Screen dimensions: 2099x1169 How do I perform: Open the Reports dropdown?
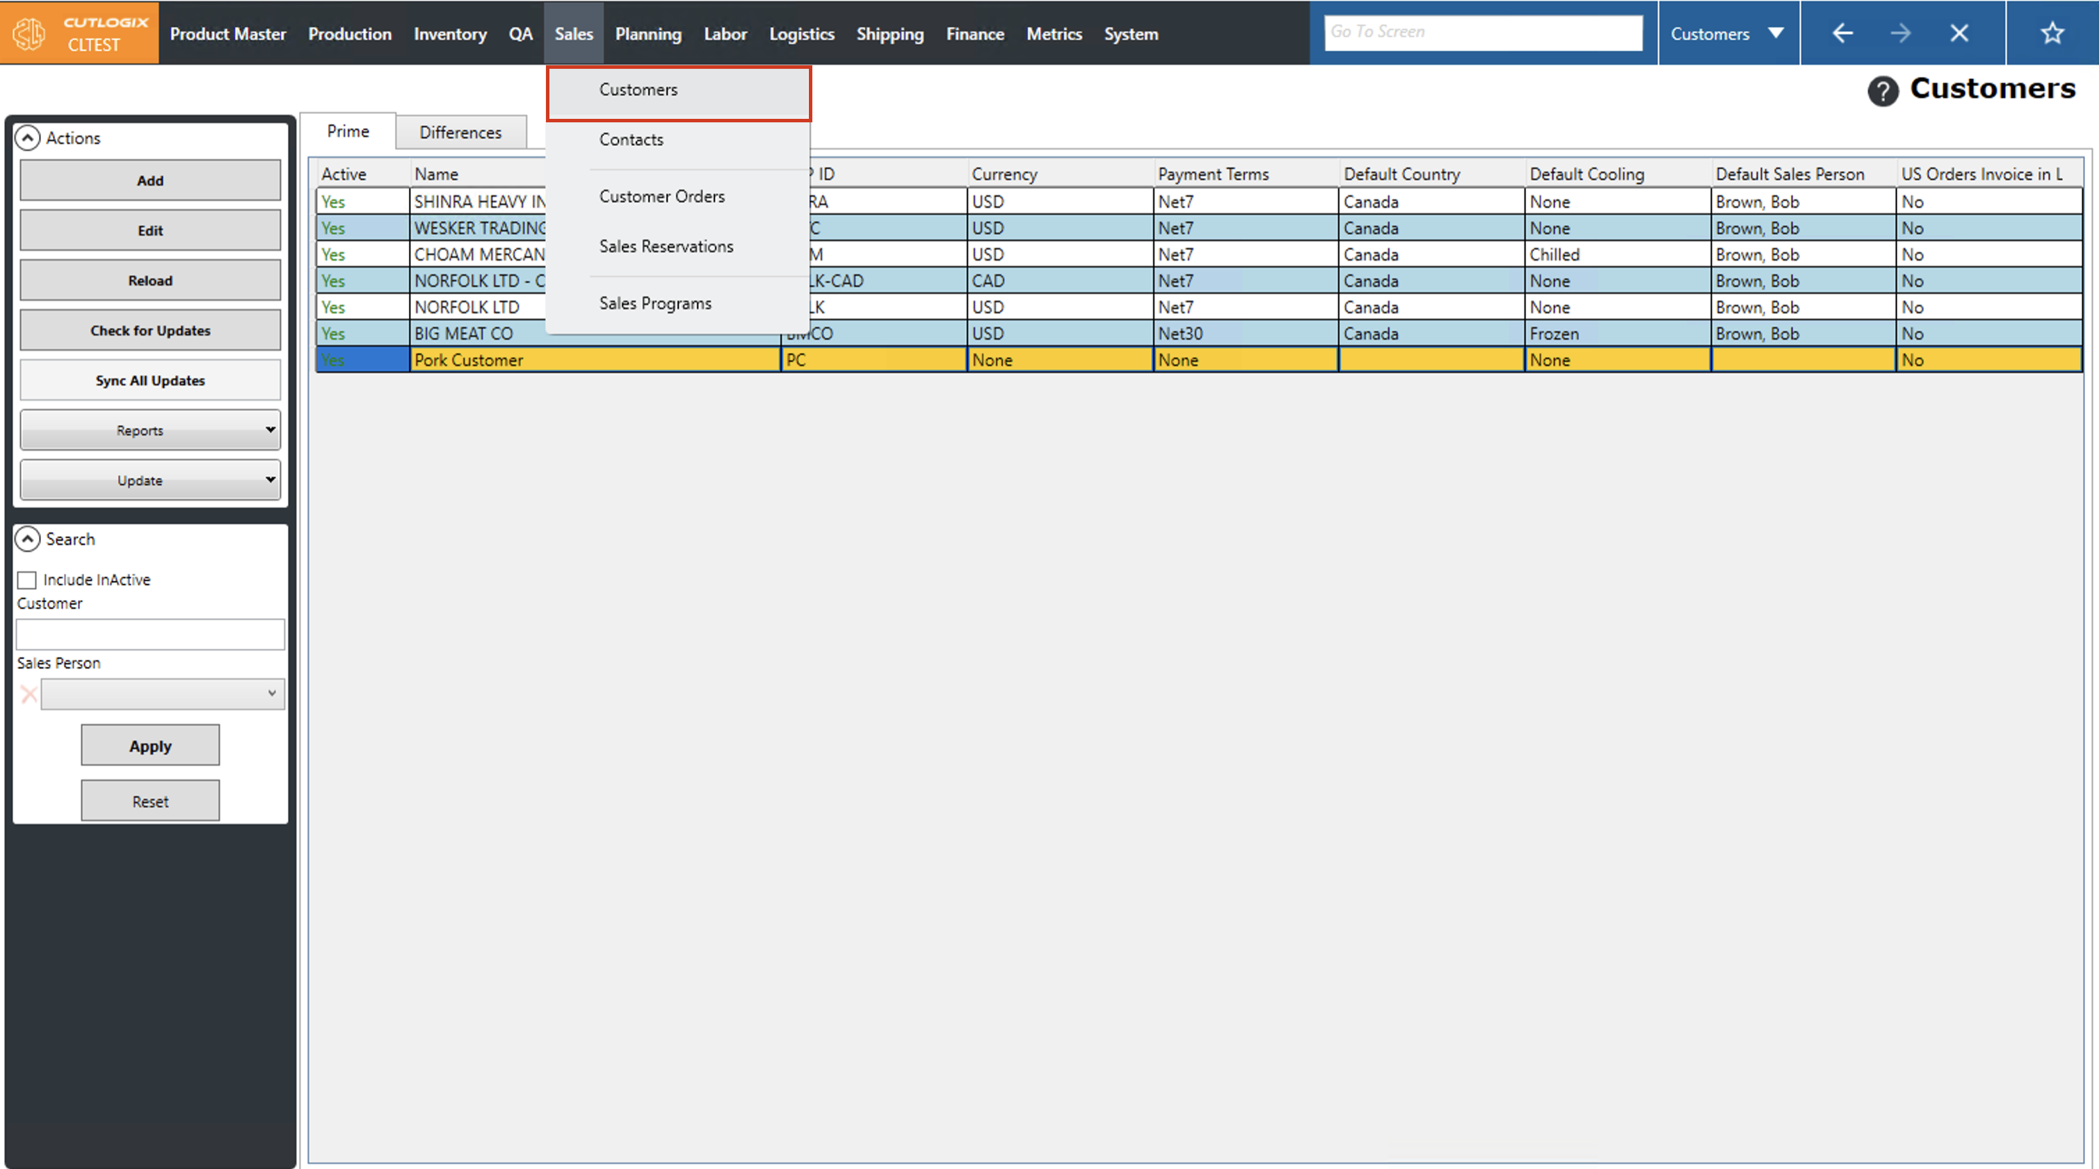150,430
